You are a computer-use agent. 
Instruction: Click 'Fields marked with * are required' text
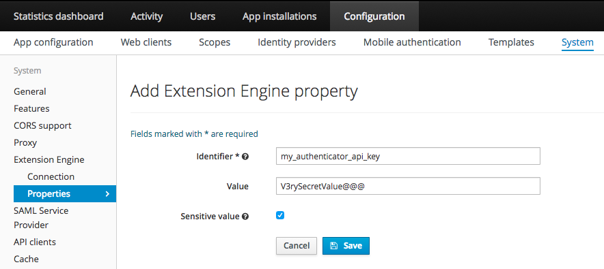tap(194, 134)
